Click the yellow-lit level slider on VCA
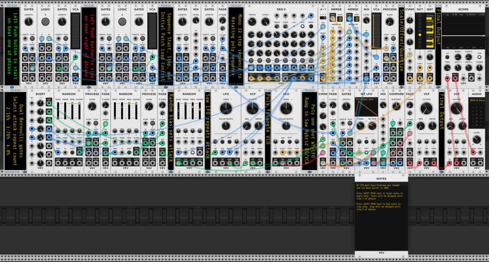Image resolution: width=489 pixels, height=262 pixels. pos(376,31)
